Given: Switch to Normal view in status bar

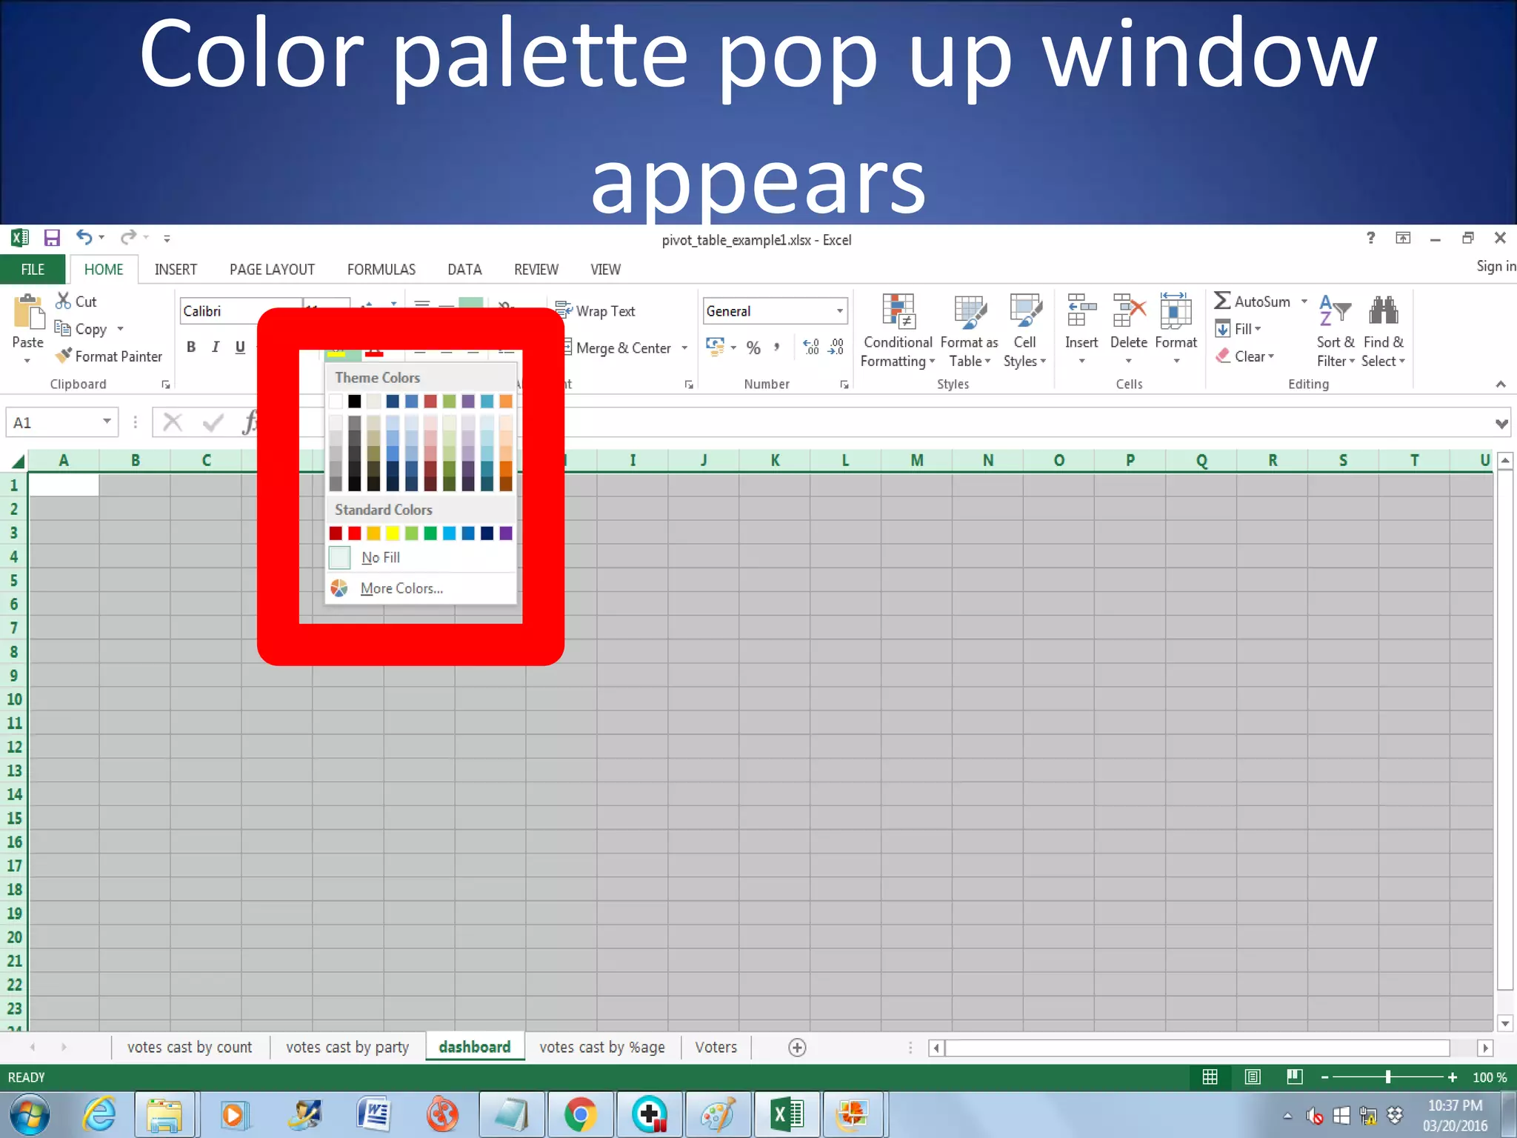Looking at the screenshot, I should coord(1210,1077).
